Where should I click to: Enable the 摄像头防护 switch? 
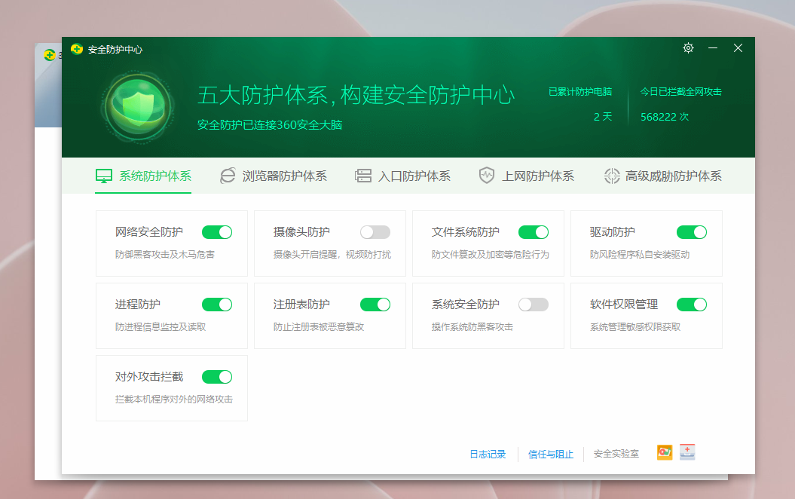click(x=375, y=232)
